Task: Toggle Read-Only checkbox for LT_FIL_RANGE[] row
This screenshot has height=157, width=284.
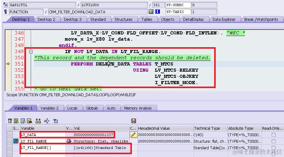Action: click(x=273, y=148)
